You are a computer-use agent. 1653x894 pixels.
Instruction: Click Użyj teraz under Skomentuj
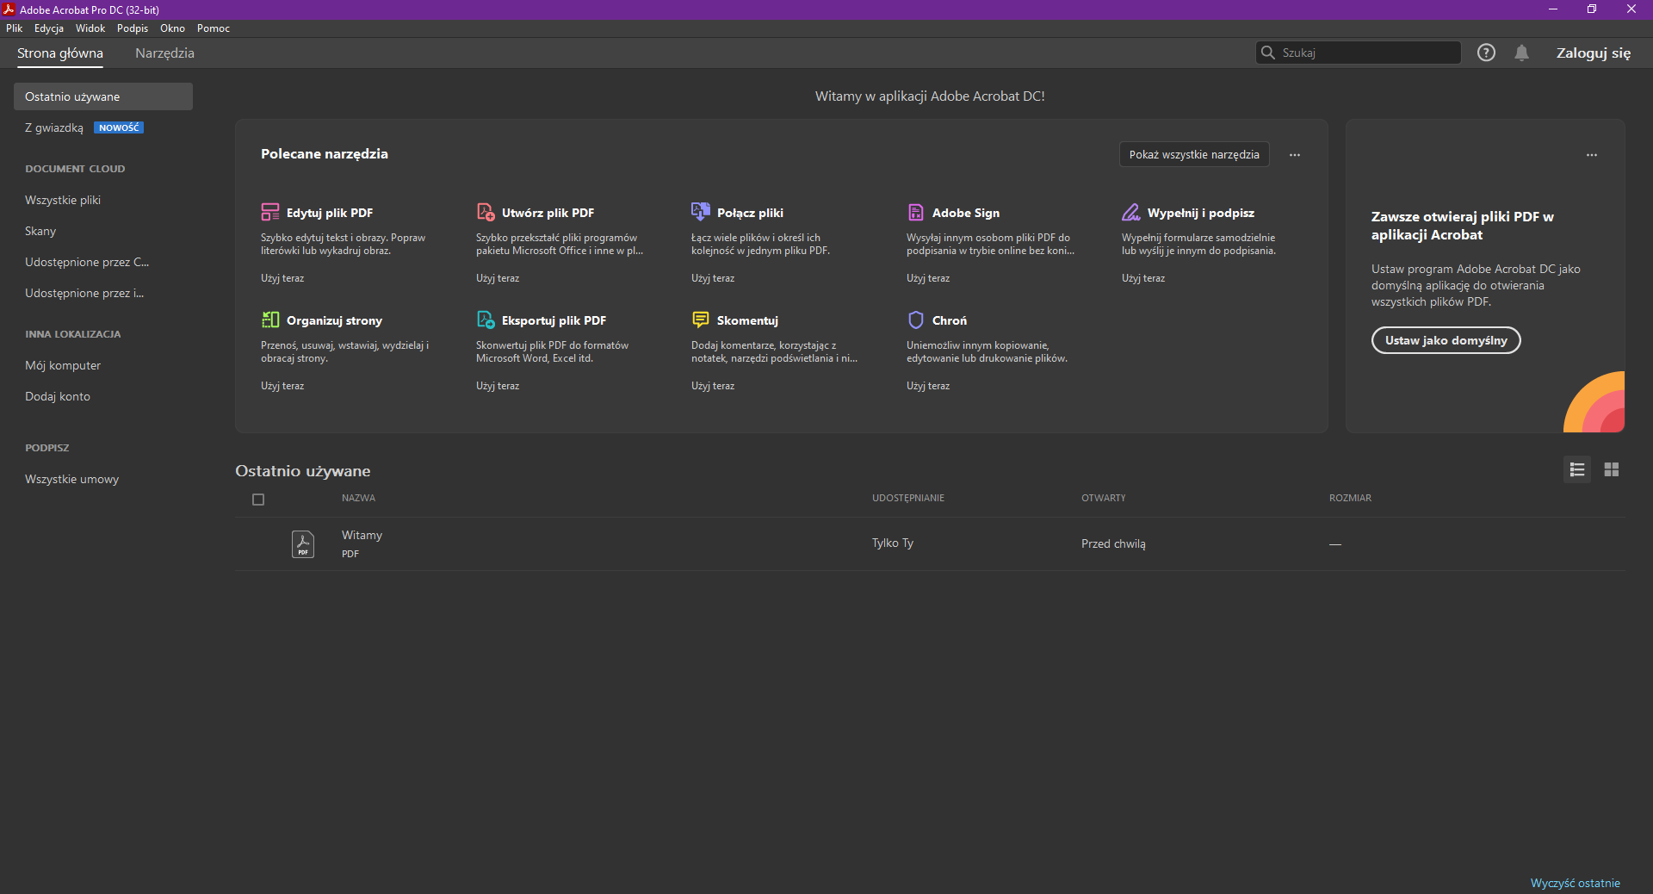[713, 386]
